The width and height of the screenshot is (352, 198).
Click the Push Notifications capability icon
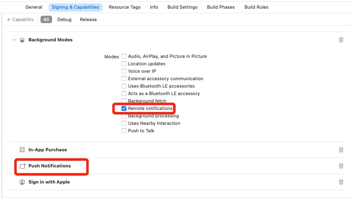[x=22, y=166]
